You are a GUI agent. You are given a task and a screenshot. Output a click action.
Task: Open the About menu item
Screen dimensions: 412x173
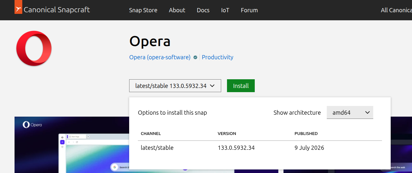coord(177,10)
